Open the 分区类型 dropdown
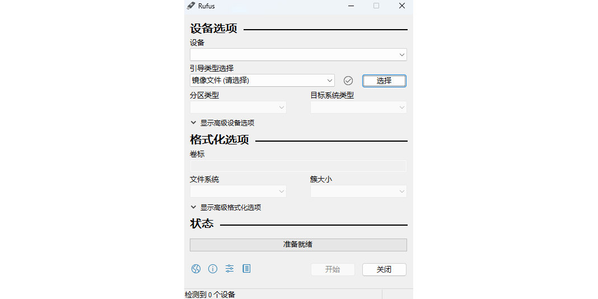Screen dimensions: 598x299 coord(238,108)
